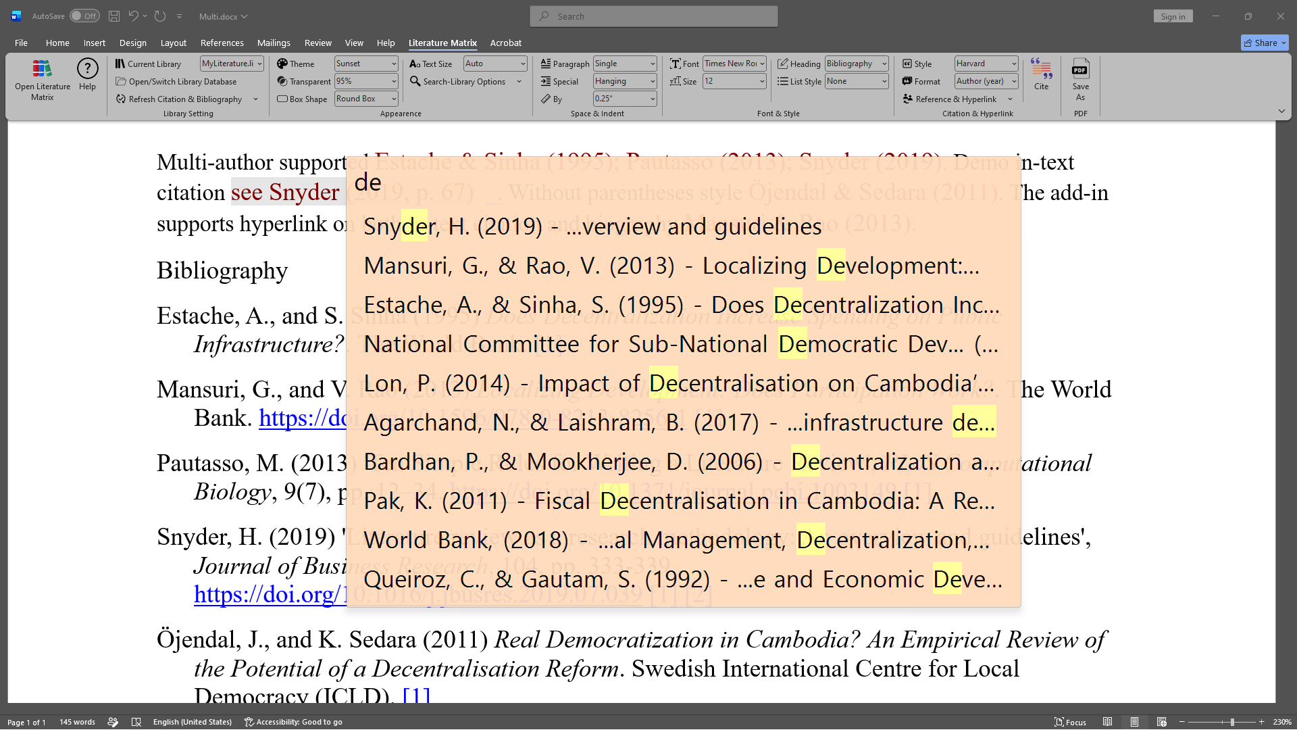Switch to Focus mode
The width and height of the screenshot is (1297, 730).
(x=1071, y=722)
